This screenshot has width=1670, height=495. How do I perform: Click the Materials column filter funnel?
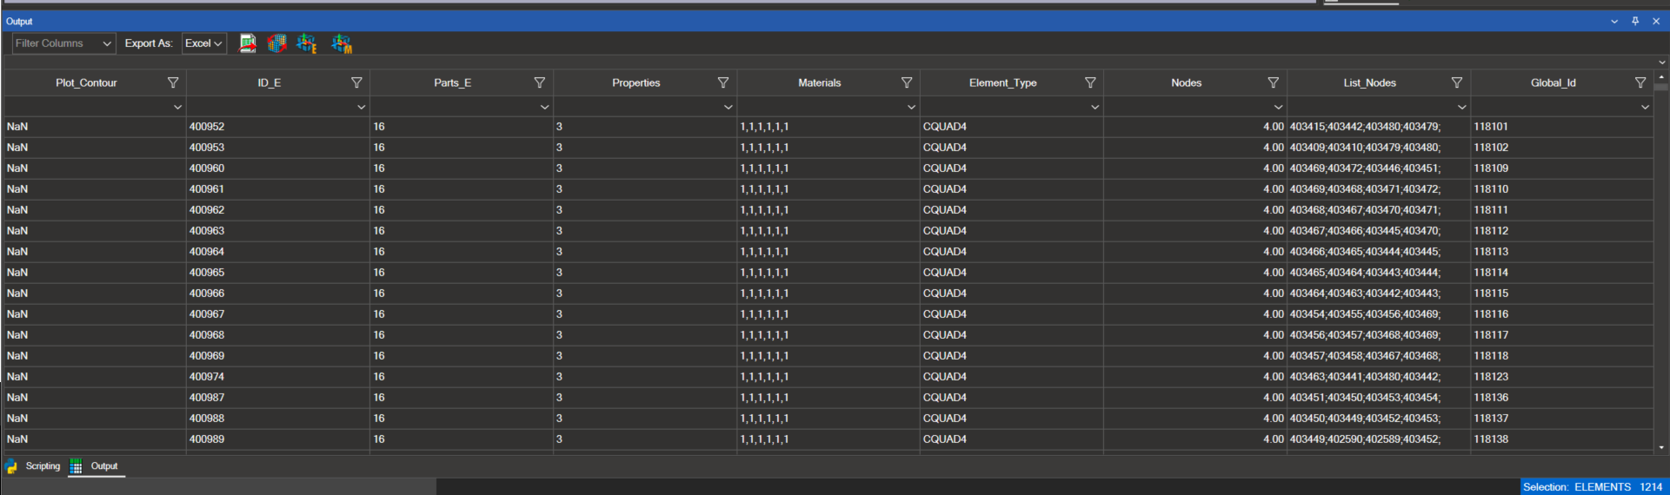coord(907,82)
